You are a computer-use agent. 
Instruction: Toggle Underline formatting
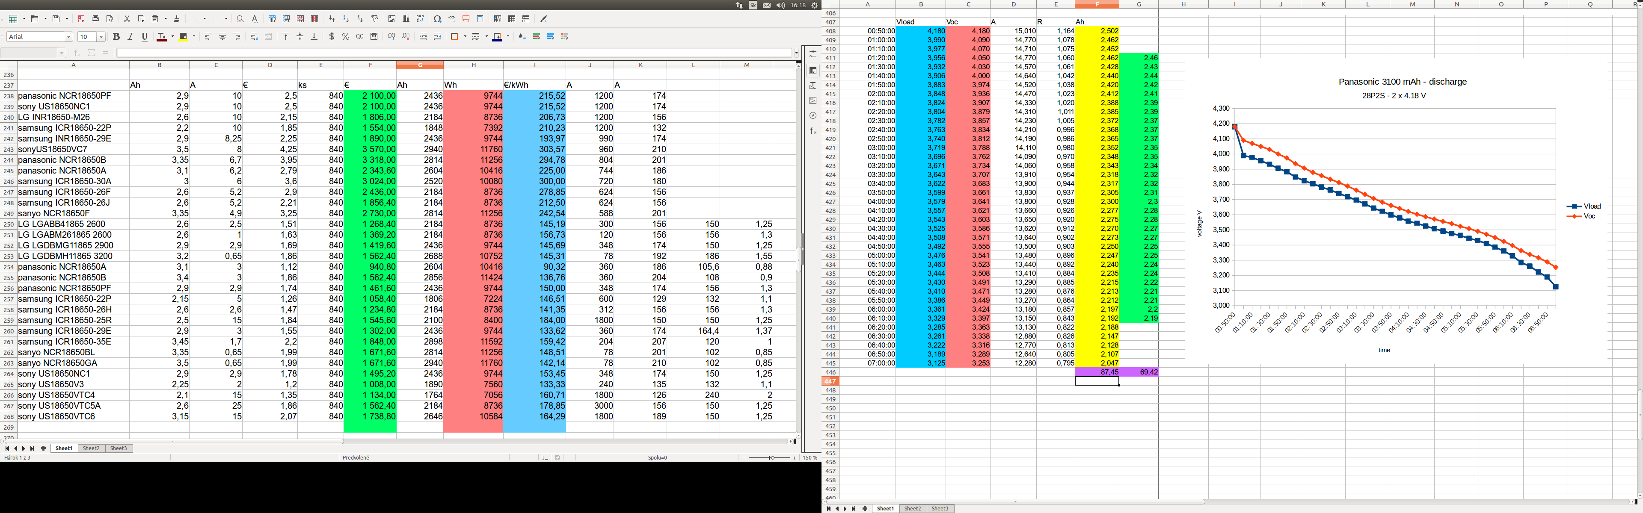tap(145, 37)
